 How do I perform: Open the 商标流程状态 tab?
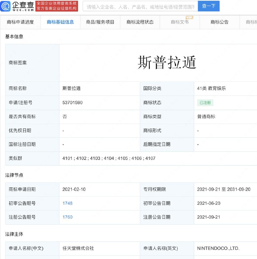click(x=140, y=22)
